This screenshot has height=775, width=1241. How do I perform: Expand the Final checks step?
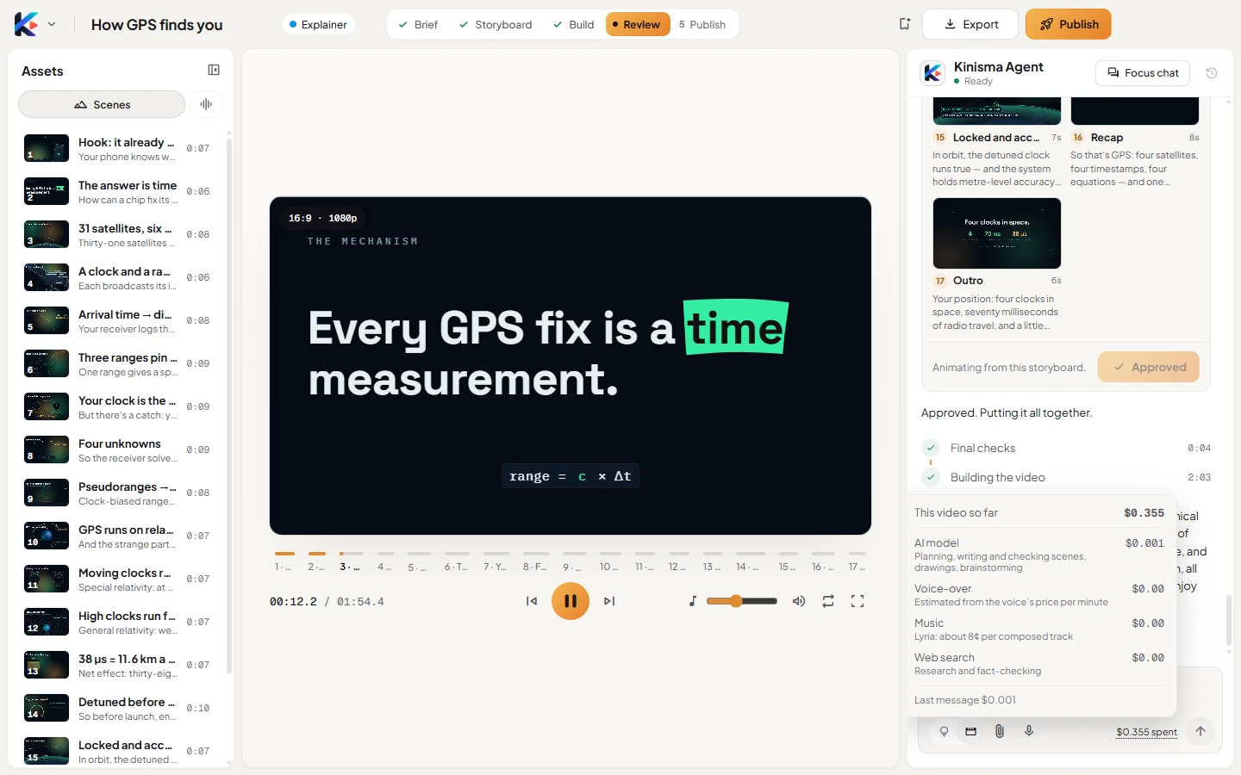(x=1066, y=448)
